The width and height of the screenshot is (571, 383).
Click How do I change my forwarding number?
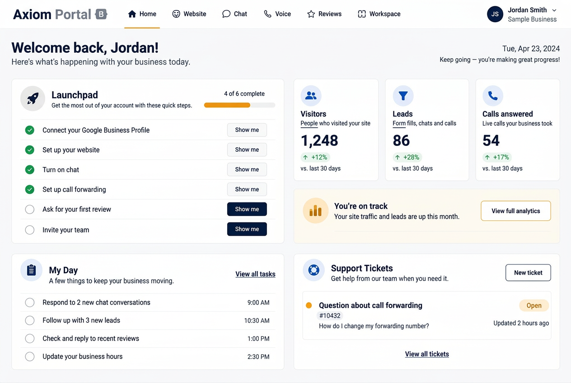374,326
